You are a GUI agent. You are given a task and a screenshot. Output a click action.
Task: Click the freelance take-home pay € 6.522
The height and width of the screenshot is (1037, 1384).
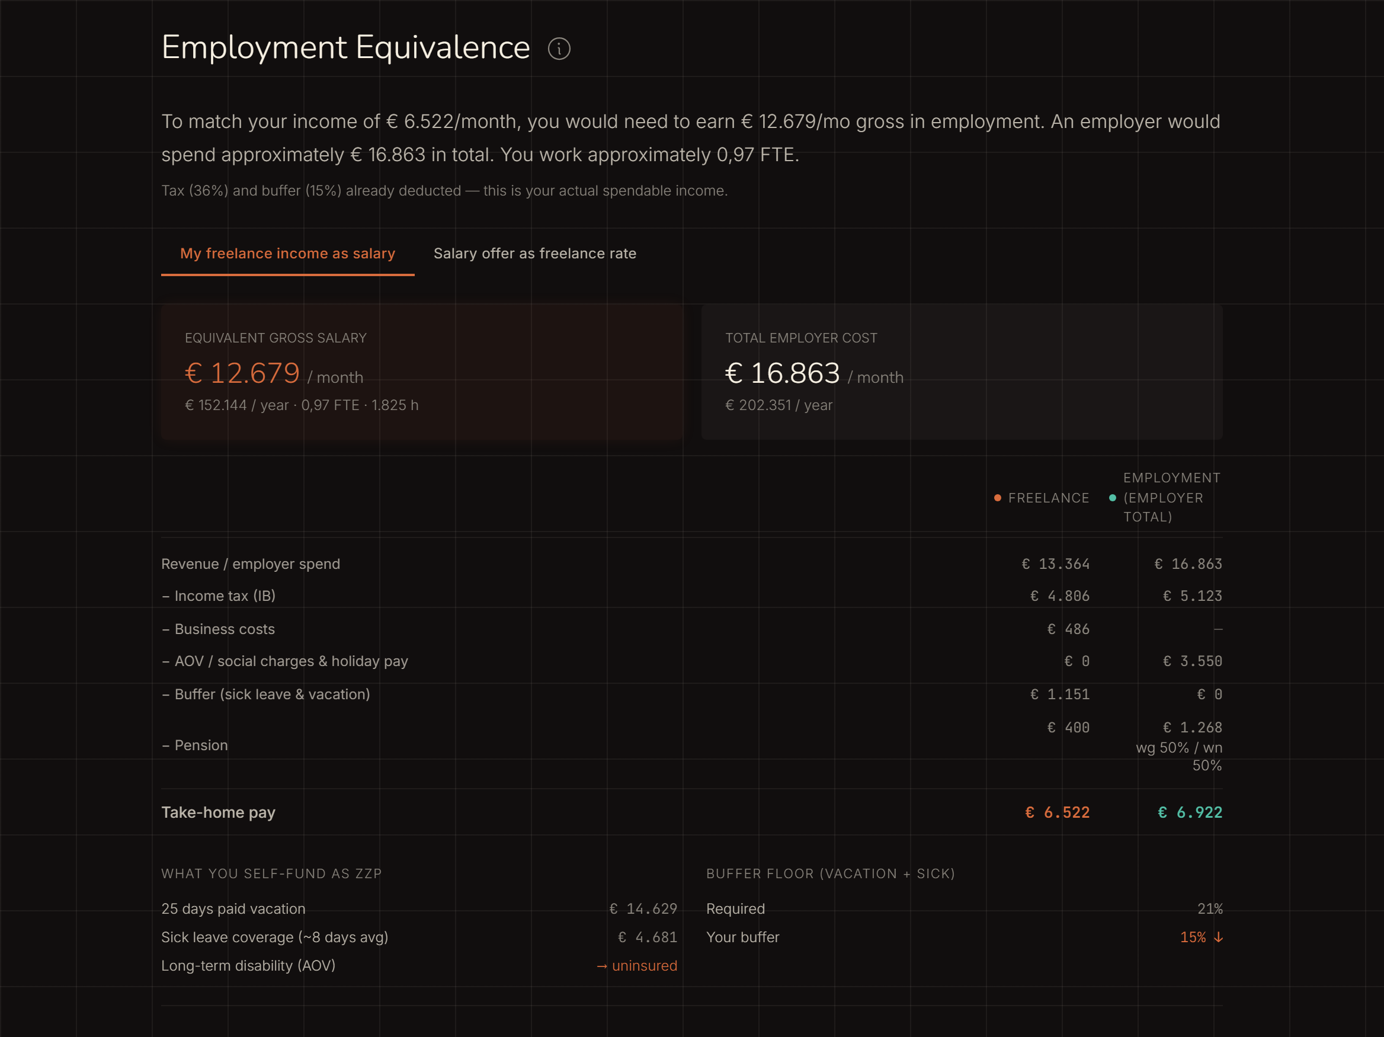point(1058,812)
